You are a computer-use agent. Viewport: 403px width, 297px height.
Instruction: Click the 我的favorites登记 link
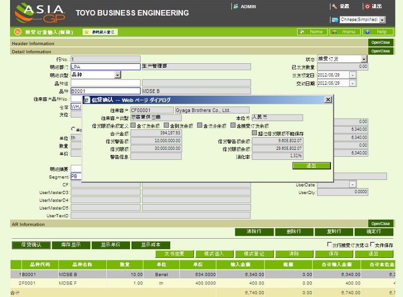100,32
